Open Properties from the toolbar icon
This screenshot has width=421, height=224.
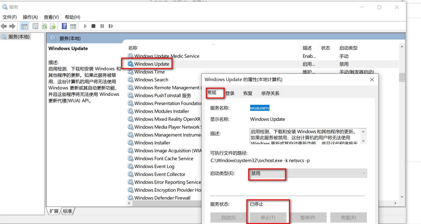[35, 26]
